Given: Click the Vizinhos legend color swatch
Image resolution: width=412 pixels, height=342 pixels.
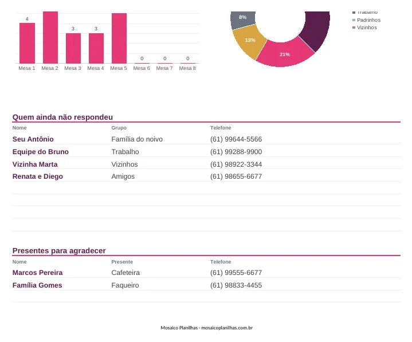Looking at the screenshot, I should [x=354, y=27].
